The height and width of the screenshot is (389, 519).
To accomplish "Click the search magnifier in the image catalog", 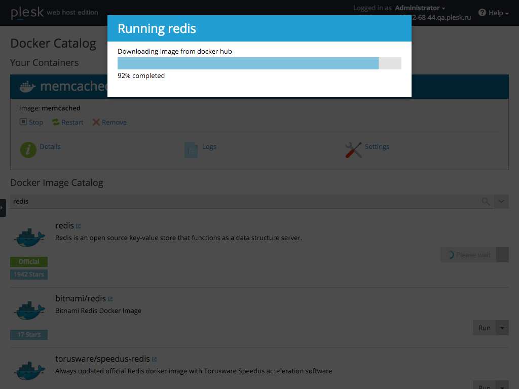I will (x=486, y=201).
